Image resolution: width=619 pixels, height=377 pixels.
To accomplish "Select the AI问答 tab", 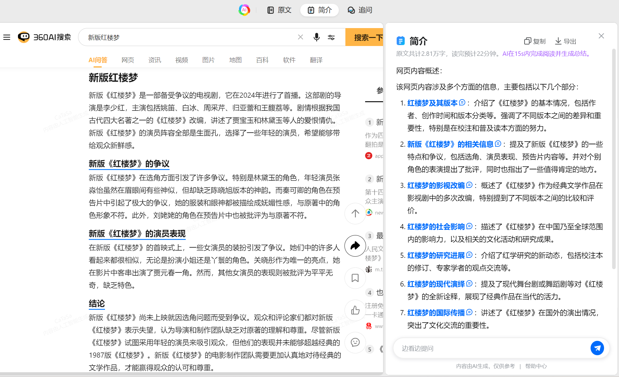I will tap(98, 60).
